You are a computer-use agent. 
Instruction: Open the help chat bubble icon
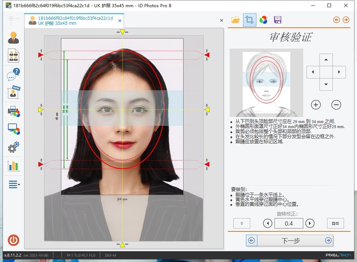[x=13, y=75]
